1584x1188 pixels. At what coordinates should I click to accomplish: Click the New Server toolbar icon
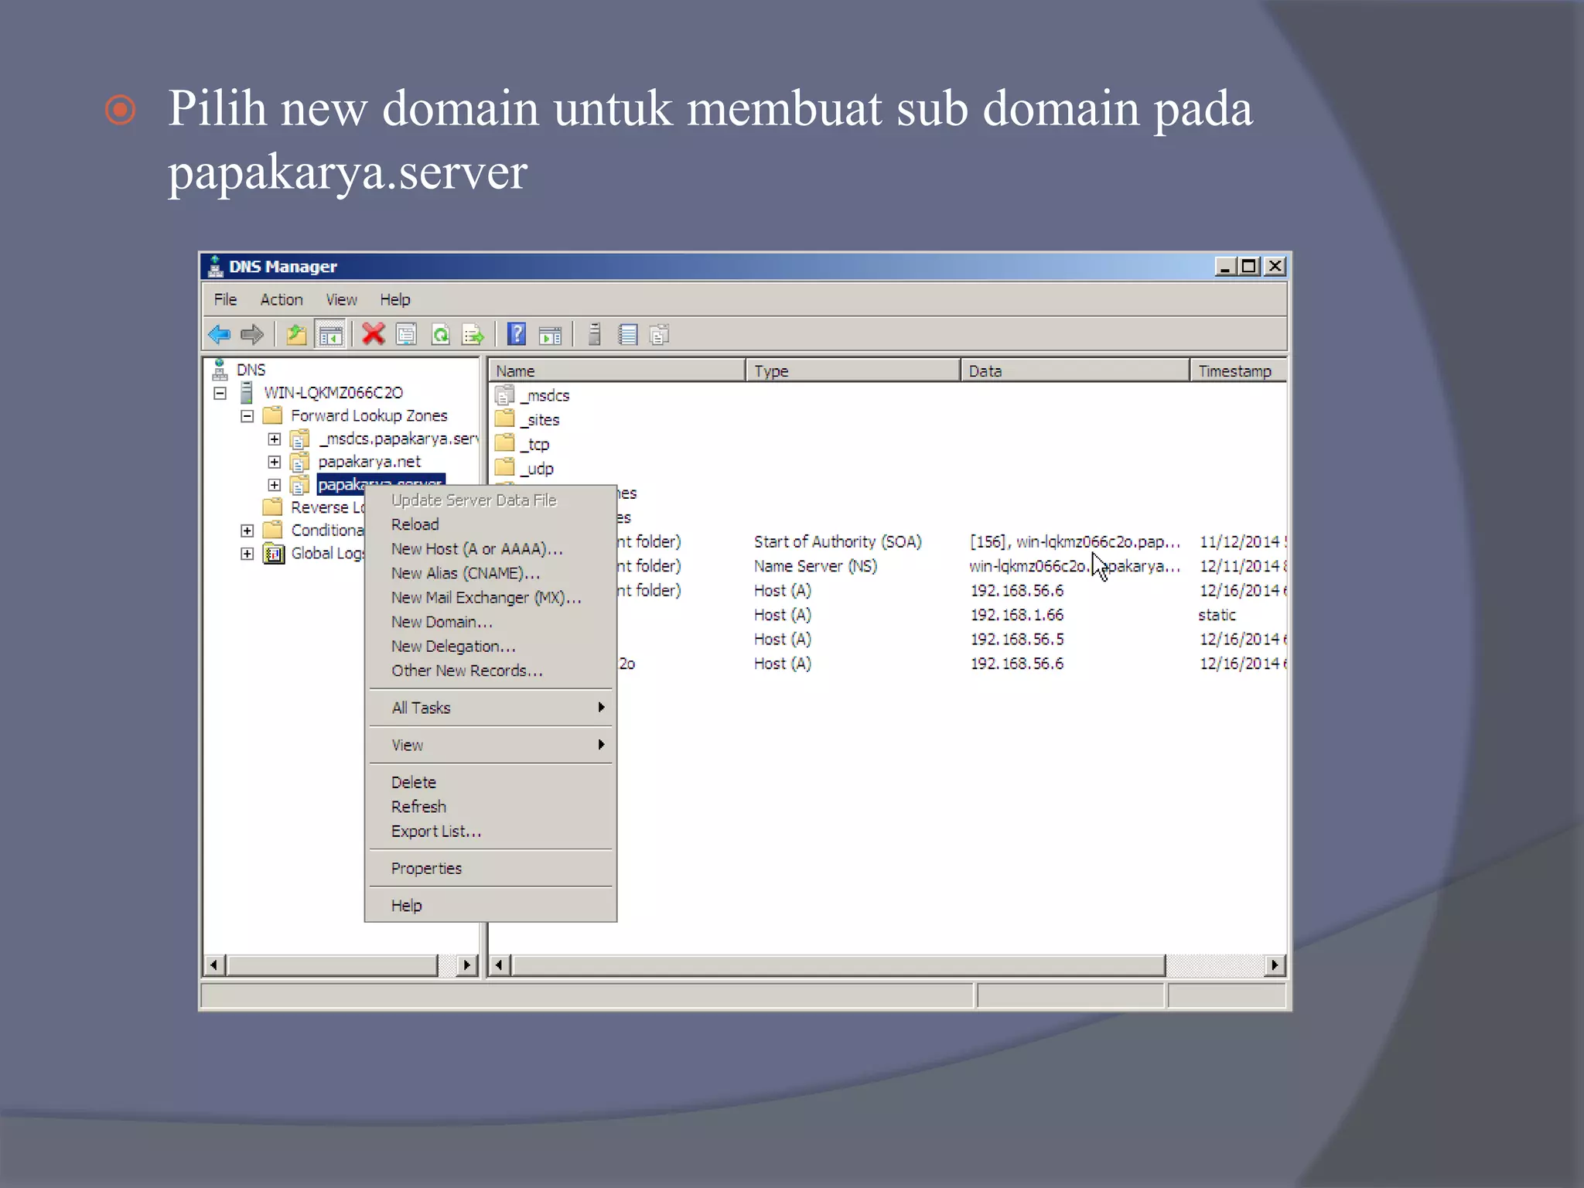(x=594, y=334)
